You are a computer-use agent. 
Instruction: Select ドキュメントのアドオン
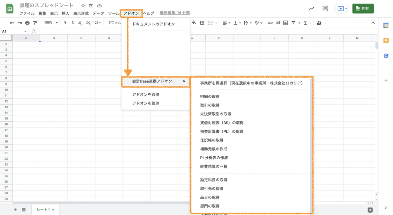click(x=156, y=24)
